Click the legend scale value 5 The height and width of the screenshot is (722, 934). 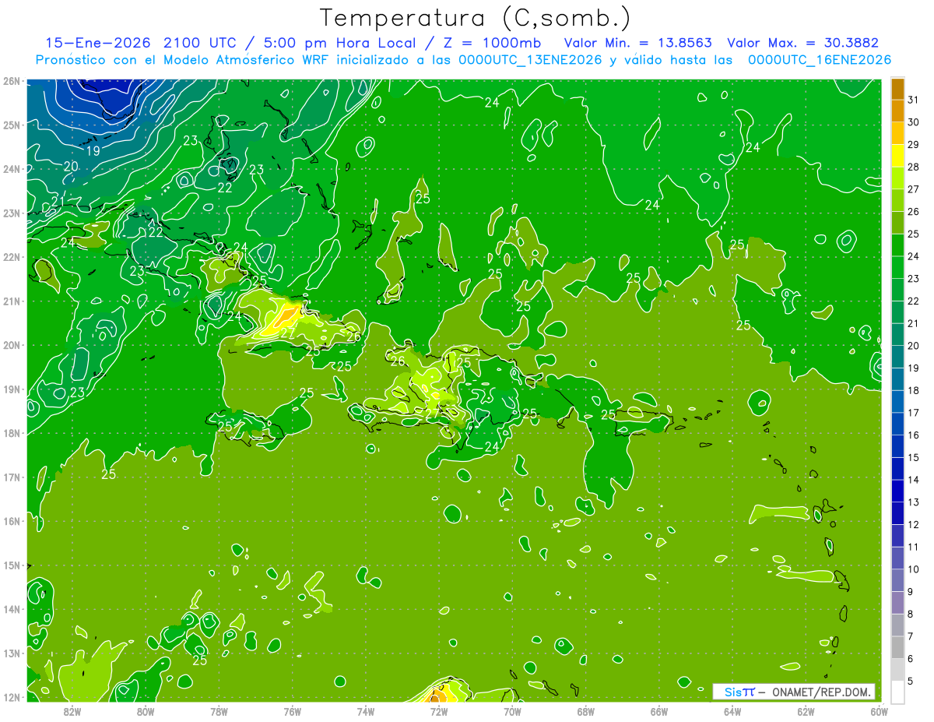[911, 681]
